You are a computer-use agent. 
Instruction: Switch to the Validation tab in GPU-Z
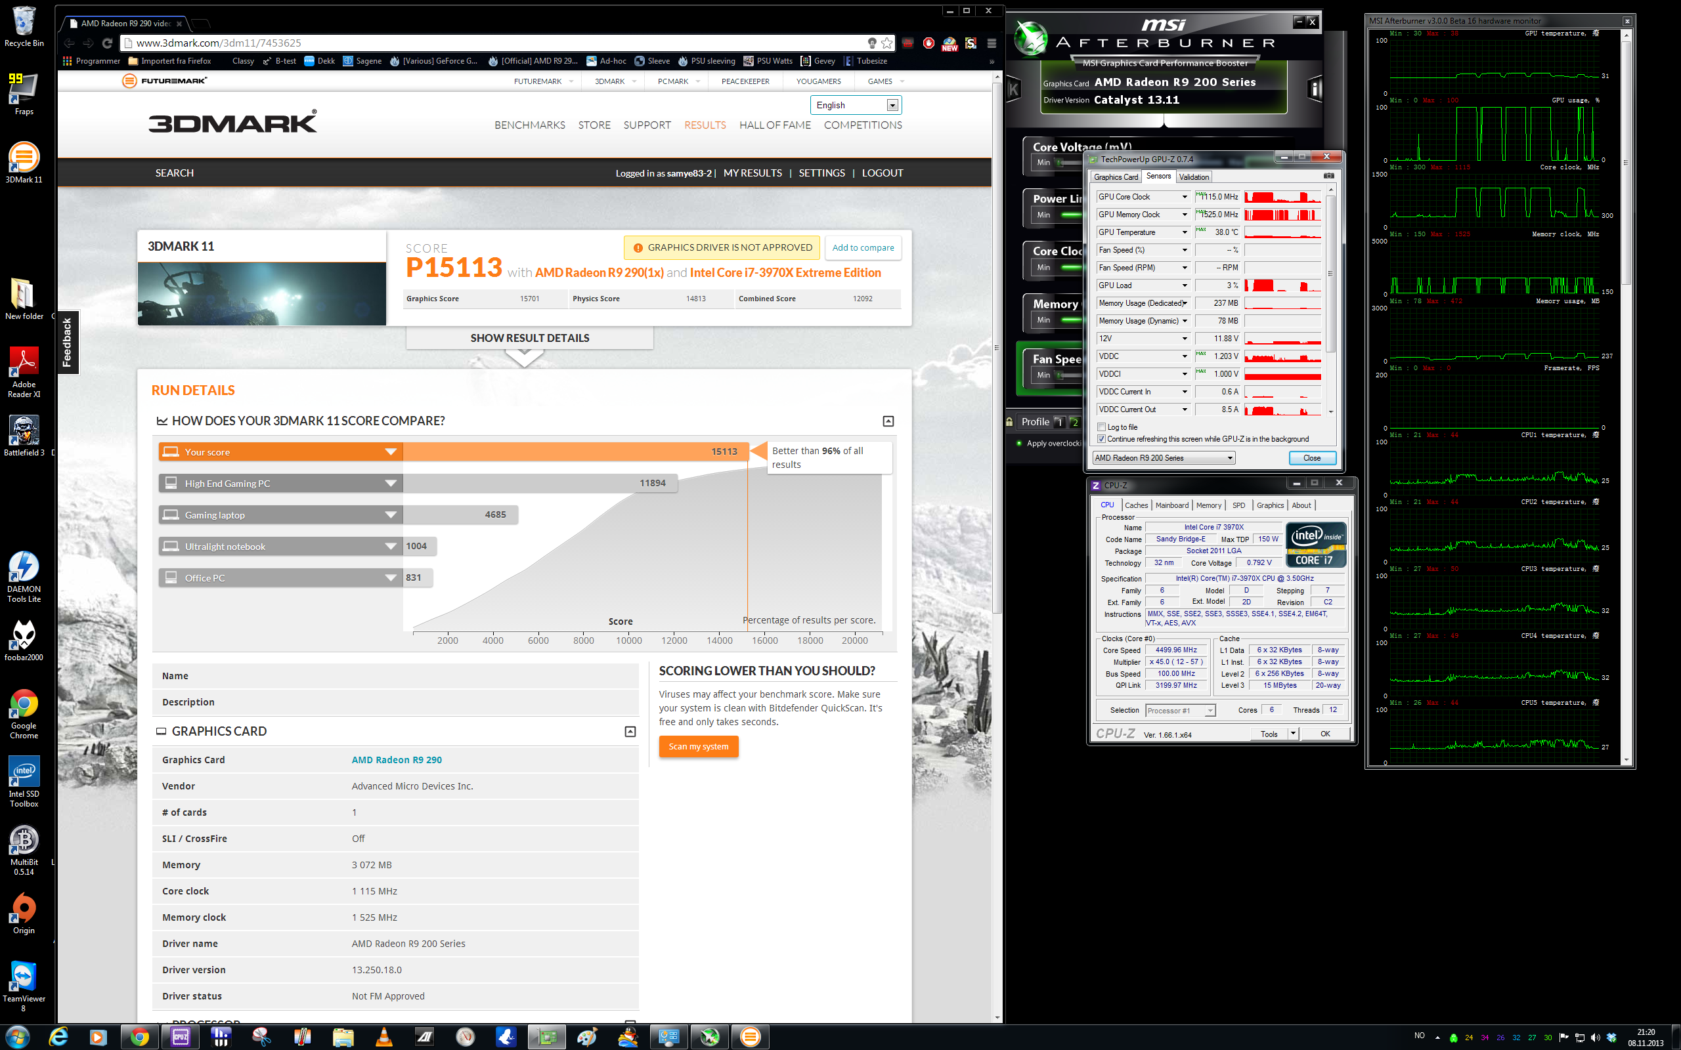1193,177
